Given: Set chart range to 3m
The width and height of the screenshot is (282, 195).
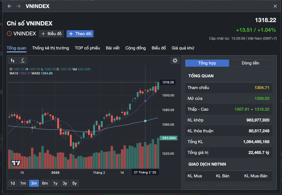Looking at the screenshot, I should pos(34,183).
